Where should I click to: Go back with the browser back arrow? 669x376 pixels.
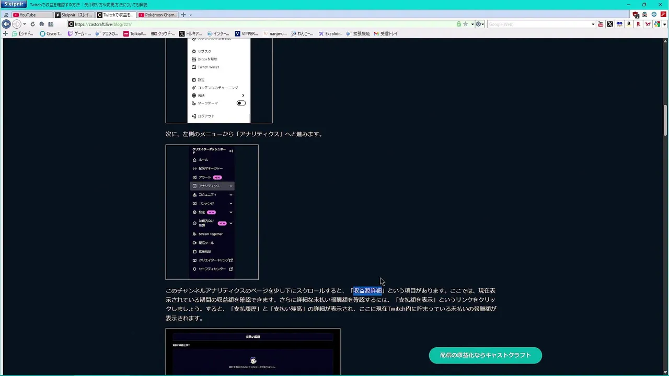click(6, 24)
